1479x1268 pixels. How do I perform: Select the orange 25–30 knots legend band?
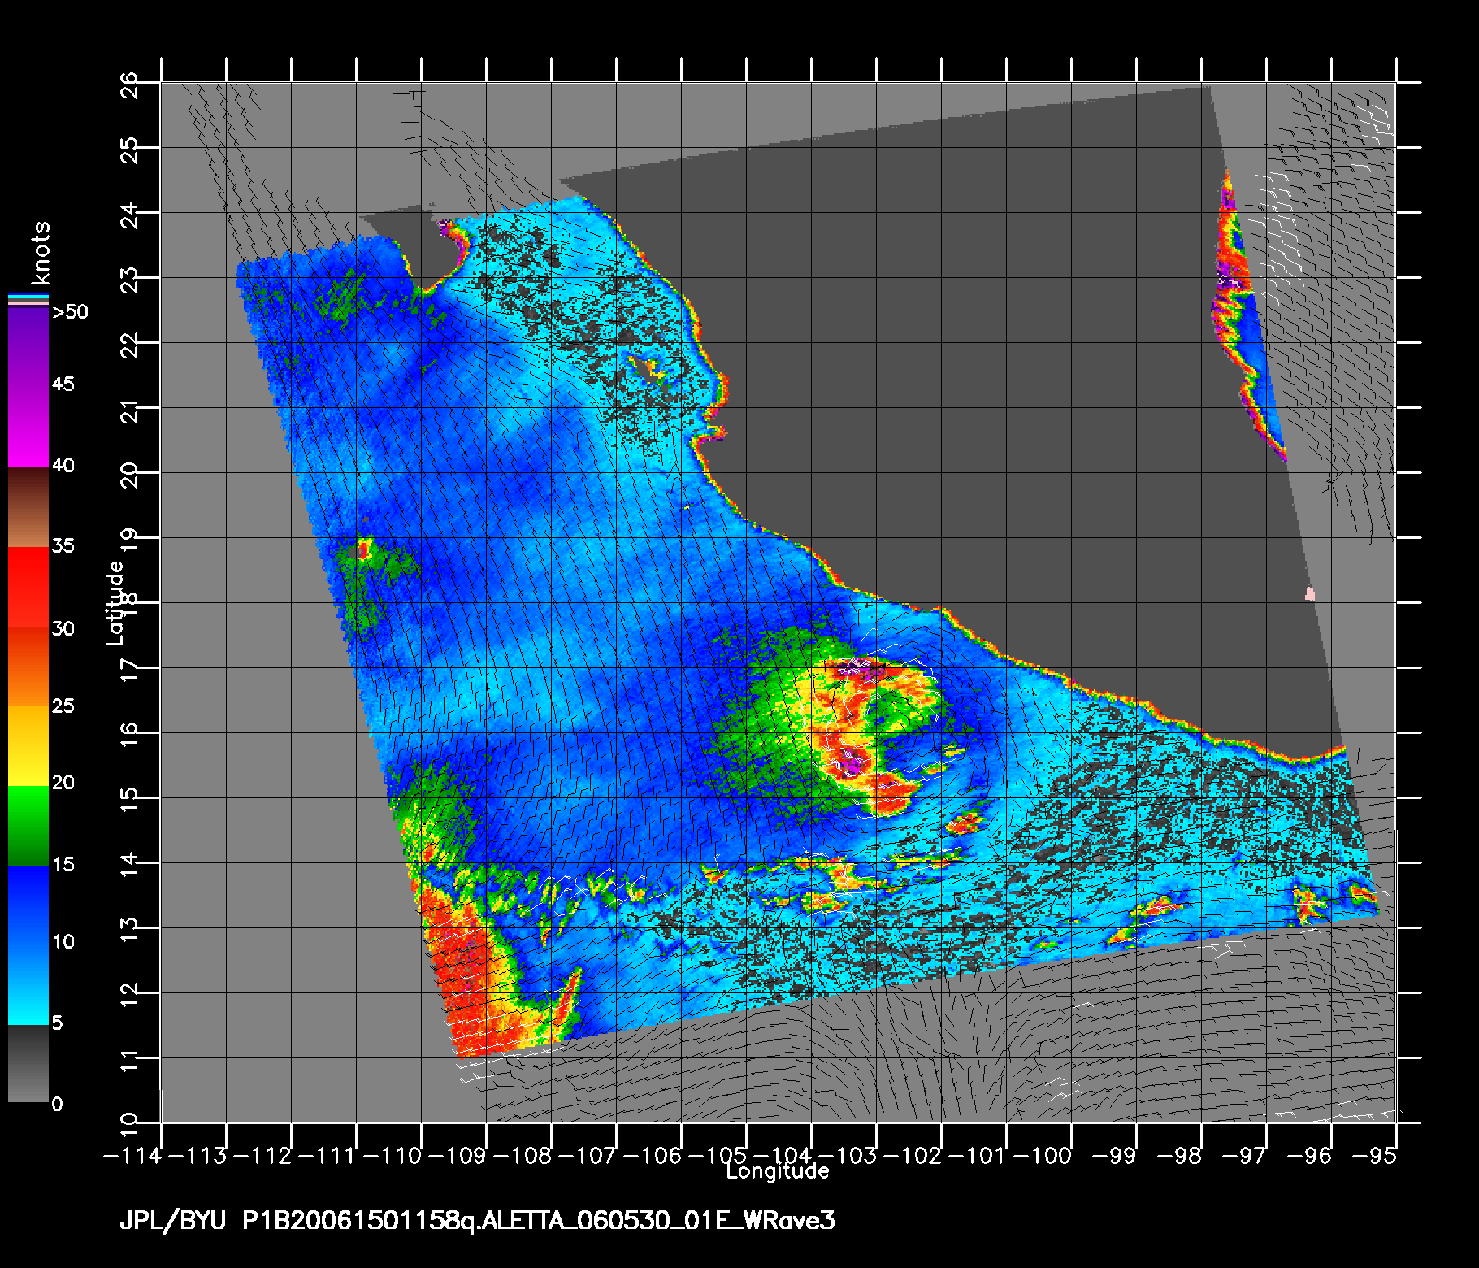[x=28, y=667]
